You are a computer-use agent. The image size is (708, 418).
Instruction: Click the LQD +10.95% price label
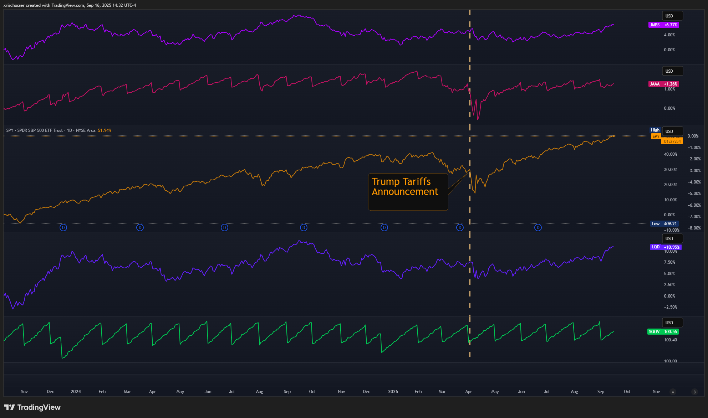click(671, 247)
